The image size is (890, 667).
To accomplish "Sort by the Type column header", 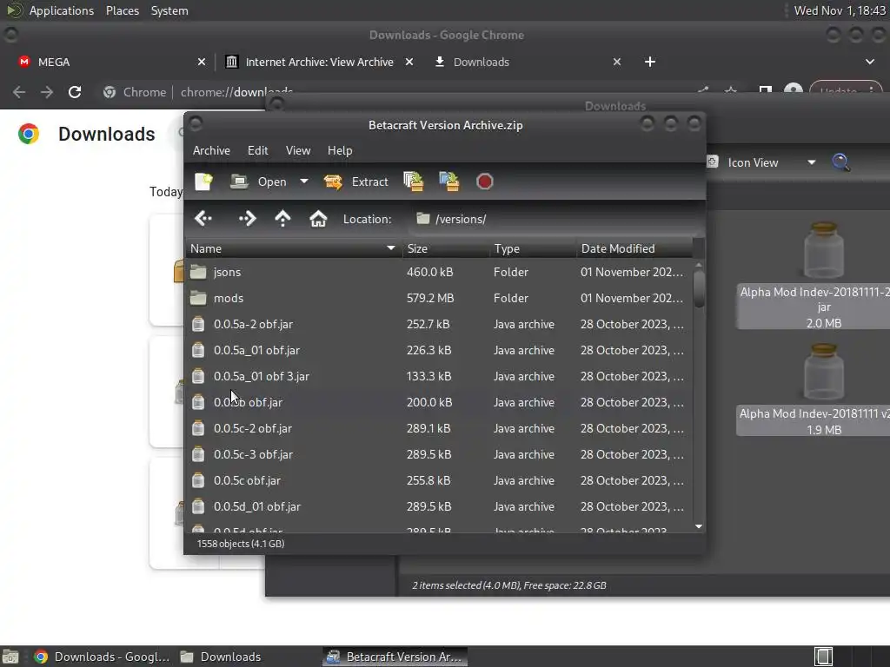I will 533,248.
